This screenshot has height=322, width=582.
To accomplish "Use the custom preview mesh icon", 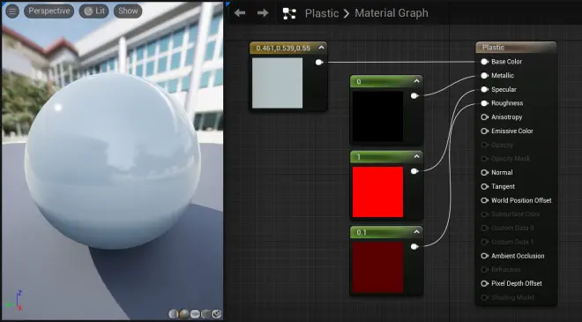I will (x=217, y=314).
